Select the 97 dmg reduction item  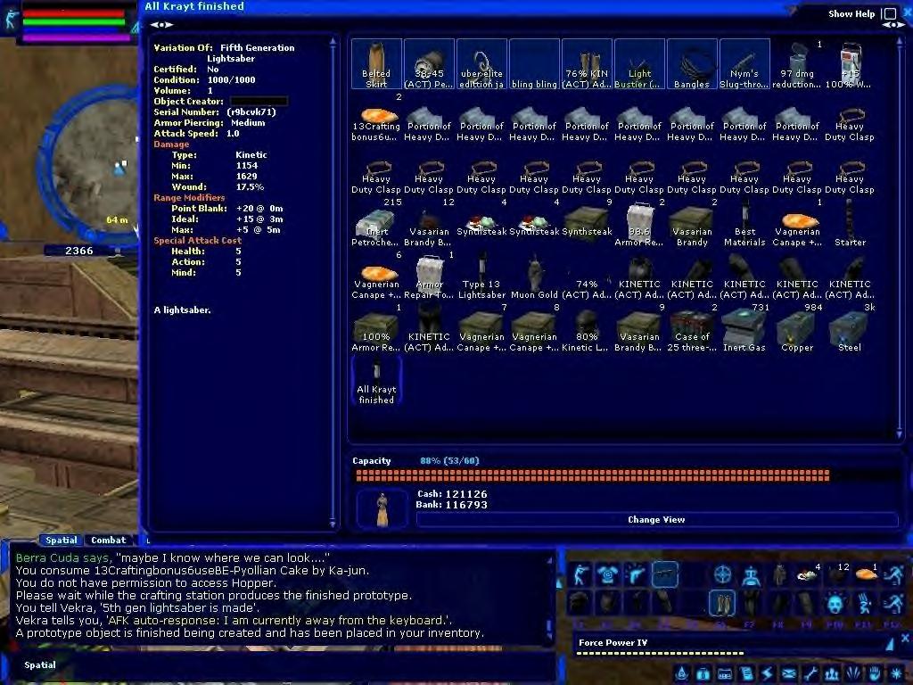click(x=797, y=64)
